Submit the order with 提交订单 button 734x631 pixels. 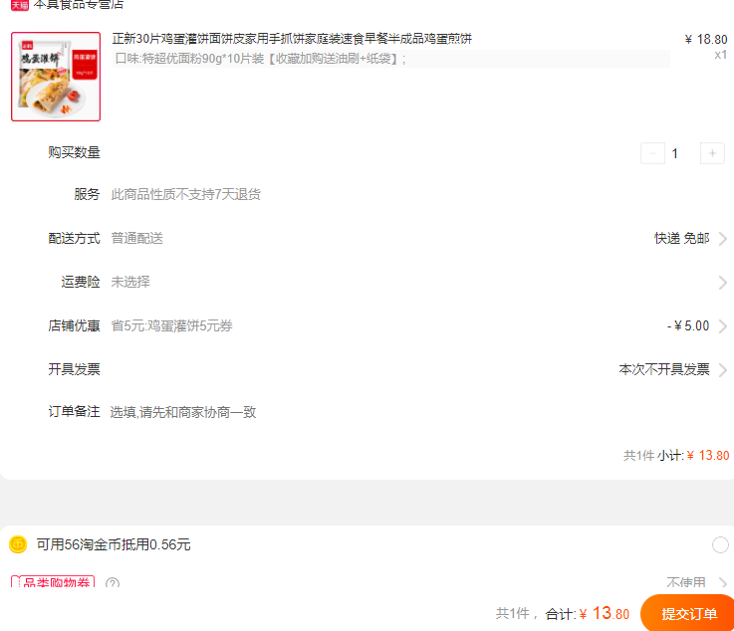(687, 613)
